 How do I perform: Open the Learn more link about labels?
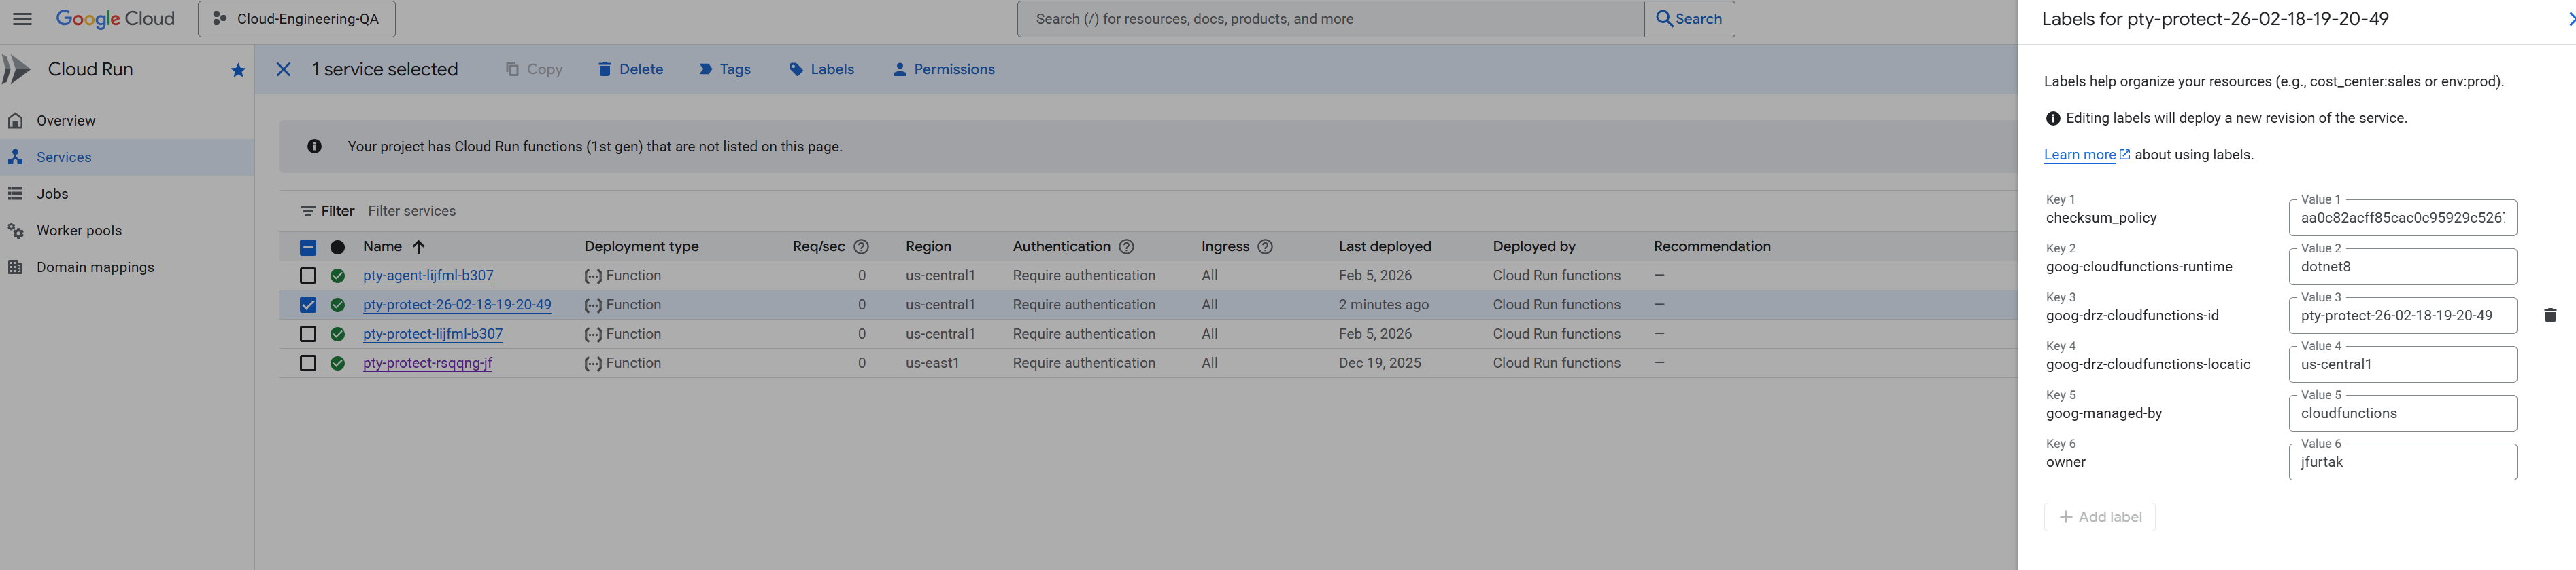click(2086, 155)
